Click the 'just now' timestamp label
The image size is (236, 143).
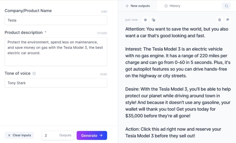click(131, 20)
